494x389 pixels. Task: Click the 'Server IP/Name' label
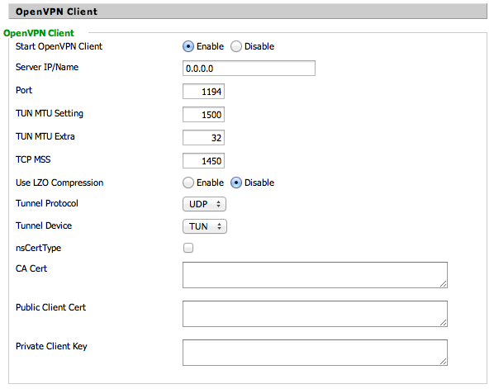coord(47,67)
